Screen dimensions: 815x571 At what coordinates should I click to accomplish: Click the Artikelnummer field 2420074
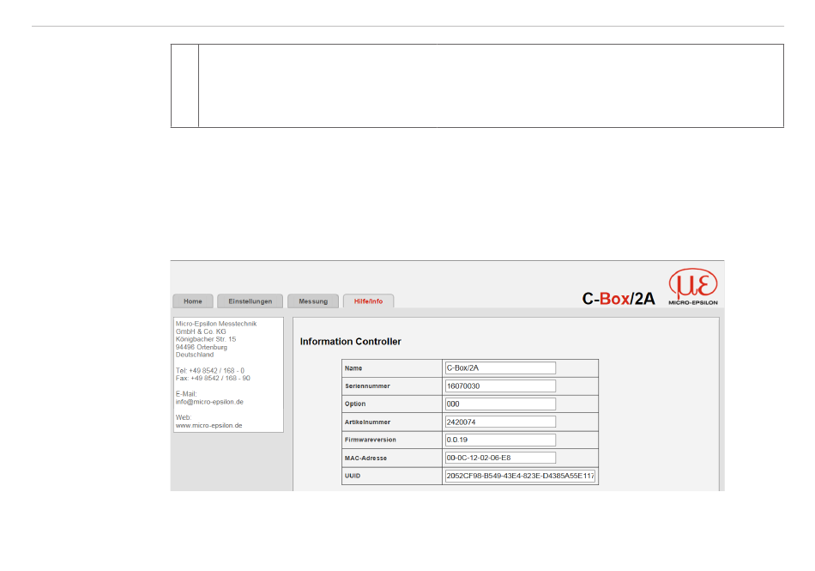[x=500, y=422]
